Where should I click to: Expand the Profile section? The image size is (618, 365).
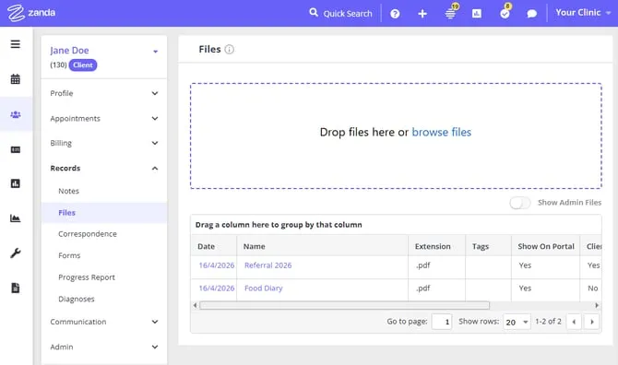click(104, 93)
